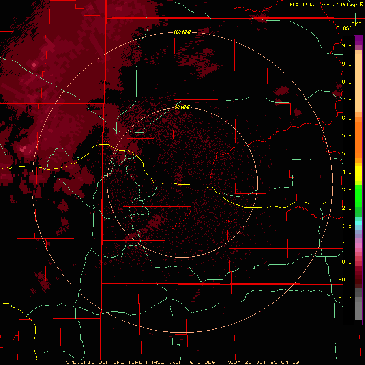
Task: Select the 9.8 value on color scale
Action: tap(347, 45)
